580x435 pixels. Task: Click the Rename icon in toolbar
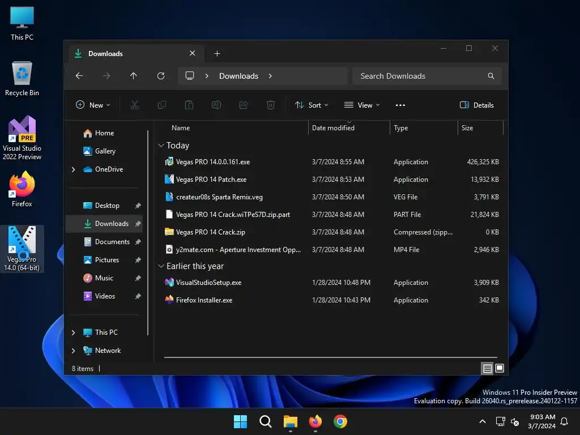click(x=216, y=105)
